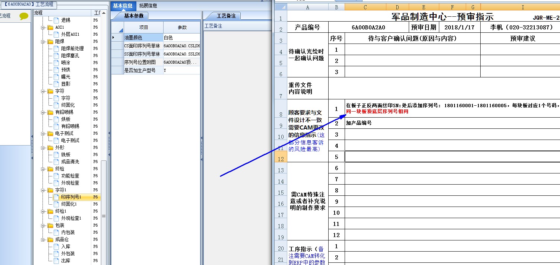This screenshot has height=265, width=560.
Task: Click the grid select-all corner in parameter table
Action: [118, 28]
